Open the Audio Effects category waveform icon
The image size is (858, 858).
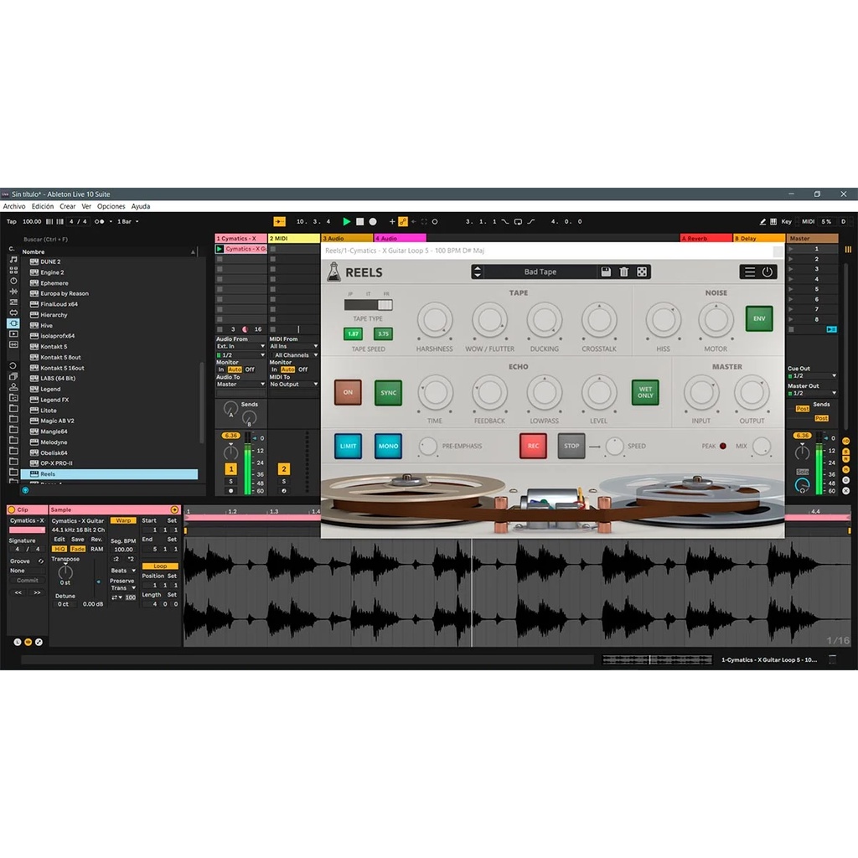[13, 292]
